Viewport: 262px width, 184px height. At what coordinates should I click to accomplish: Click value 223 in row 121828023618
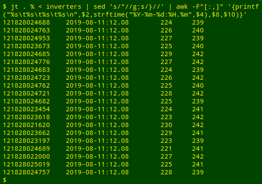(x=166, y=117)
